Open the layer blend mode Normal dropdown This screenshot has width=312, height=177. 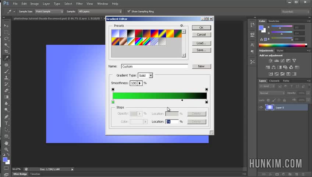click(x=272, y=93)
